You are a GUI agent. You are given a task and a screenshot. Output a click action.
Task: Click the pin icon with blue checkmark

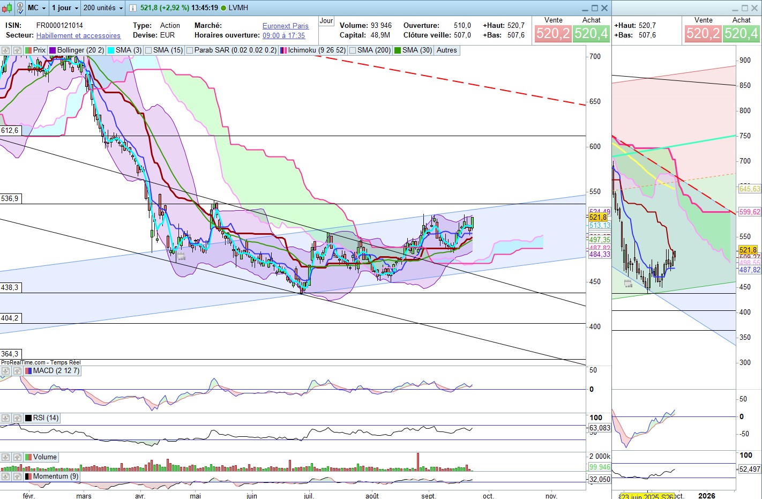[x=20, y=8]
